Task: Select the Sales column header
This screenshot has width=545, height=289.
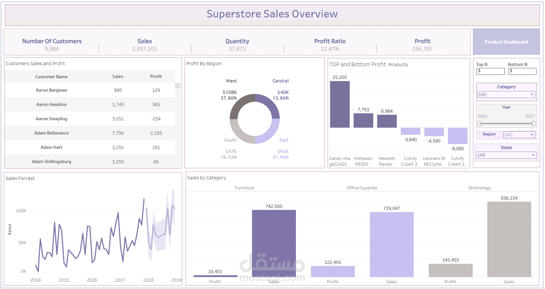Action: point(118,76)
